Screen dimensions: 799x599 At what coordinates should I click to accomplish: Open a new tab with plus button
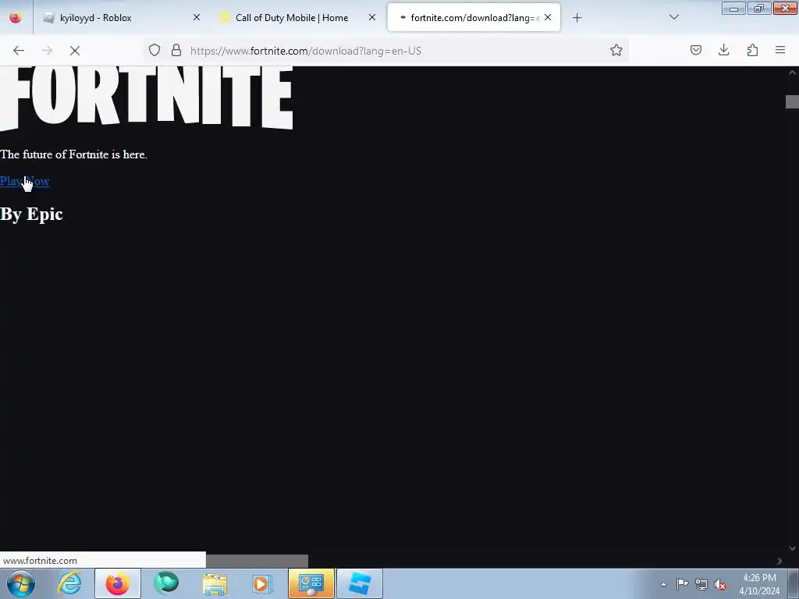pos(577,18)
